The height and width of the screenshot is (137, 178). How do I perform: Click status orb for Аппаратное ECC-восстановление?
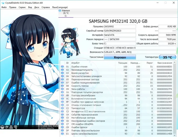coord(62,111)
